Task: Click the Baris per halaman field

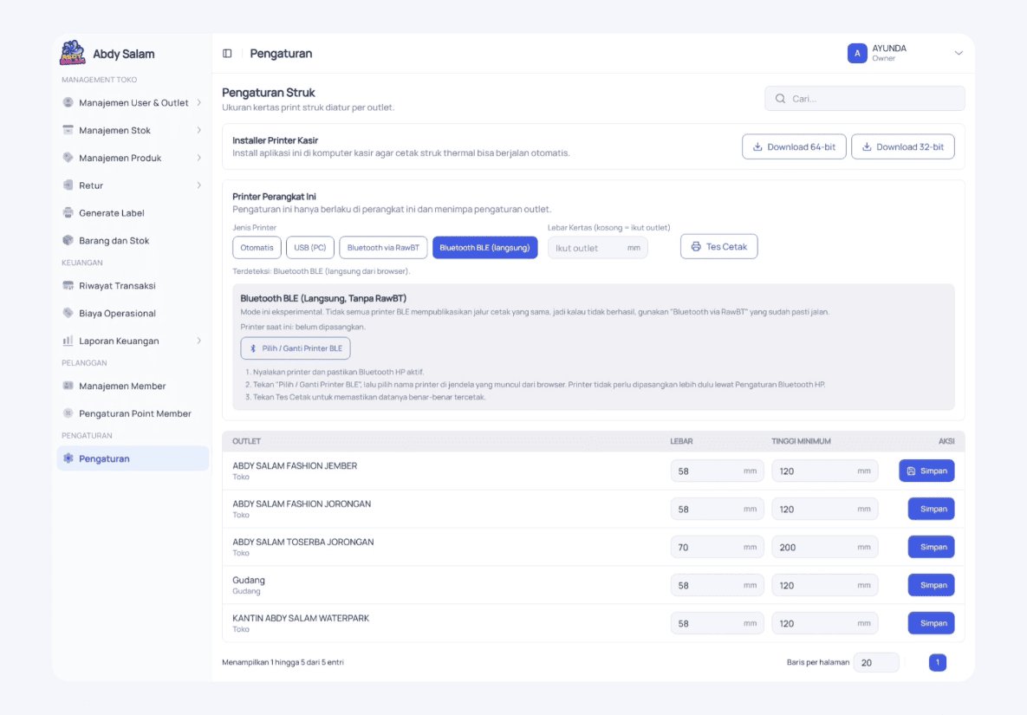Action: 875,663
